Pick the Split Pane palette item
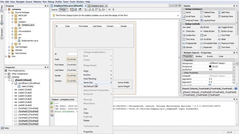 pos(224,12)
